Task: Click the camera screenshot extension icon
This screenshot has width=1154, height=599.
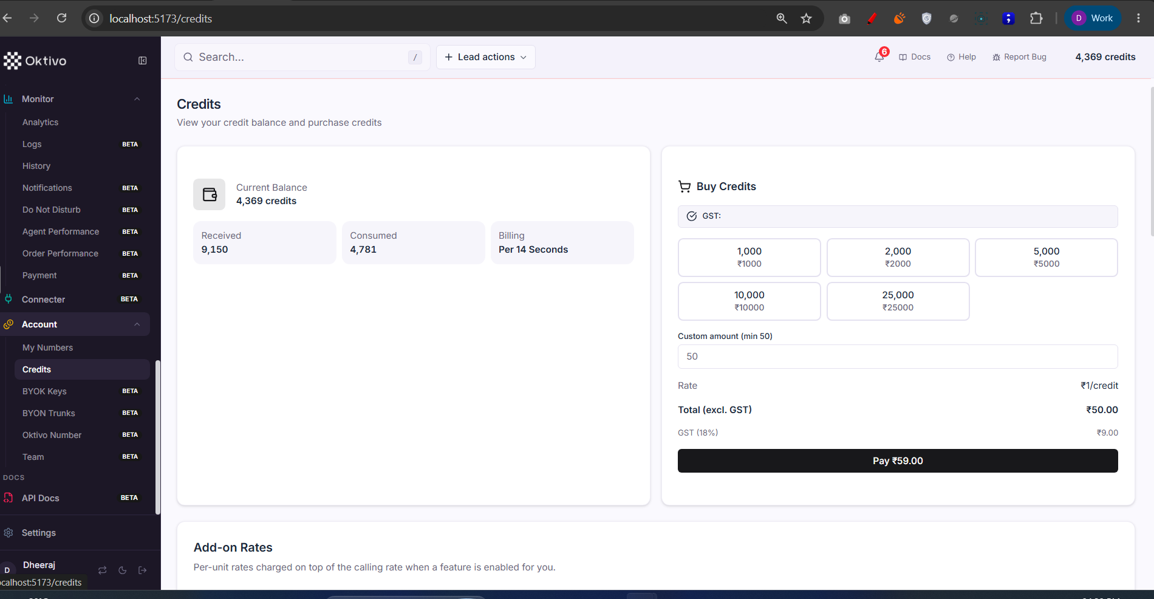Action: (x=844, y=19)
